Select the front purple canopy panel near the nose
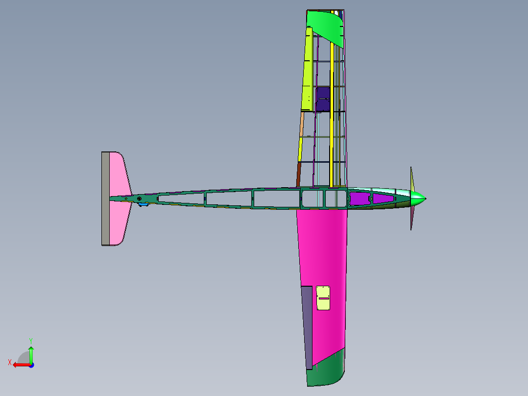Screen dimensions: 528x396 click(383, 198)
